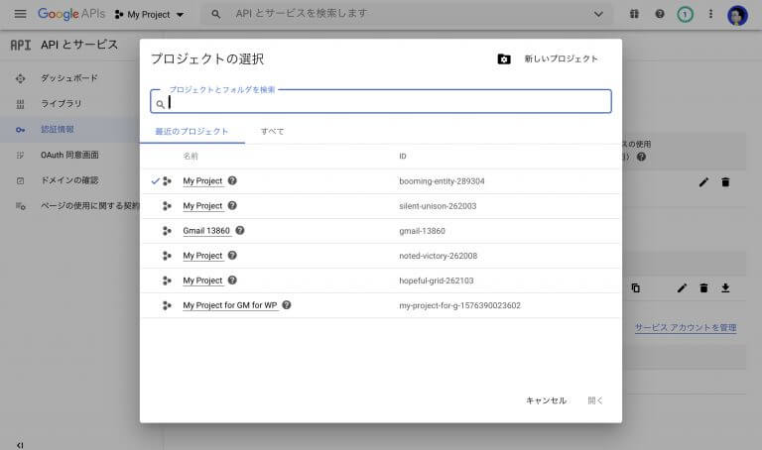Click upper trash delete icon in background page

click(725, 182)
